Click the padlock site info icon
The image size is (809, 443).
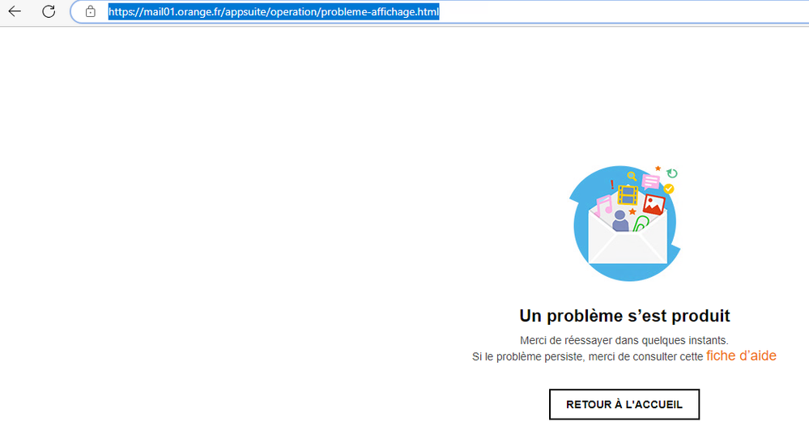coord(91,12)
